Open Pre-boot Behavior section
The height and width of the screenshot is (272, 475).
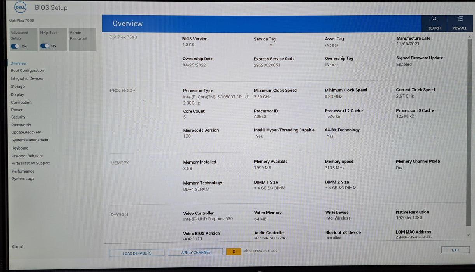(x=27, y=156)
